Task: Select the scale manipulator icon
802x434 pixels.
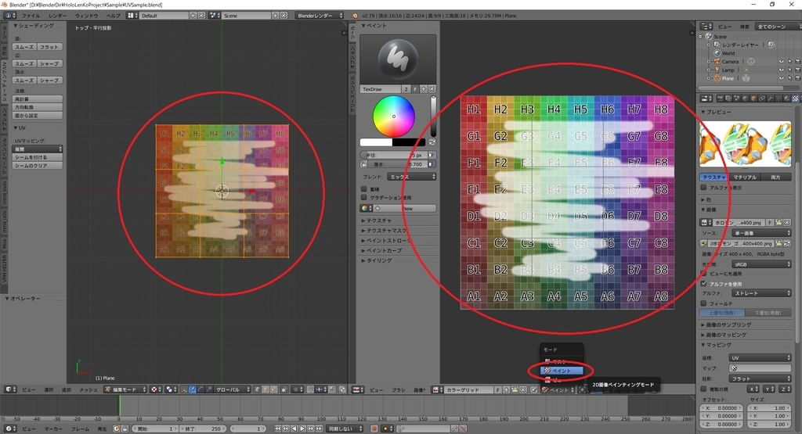Action: point(208,389)
